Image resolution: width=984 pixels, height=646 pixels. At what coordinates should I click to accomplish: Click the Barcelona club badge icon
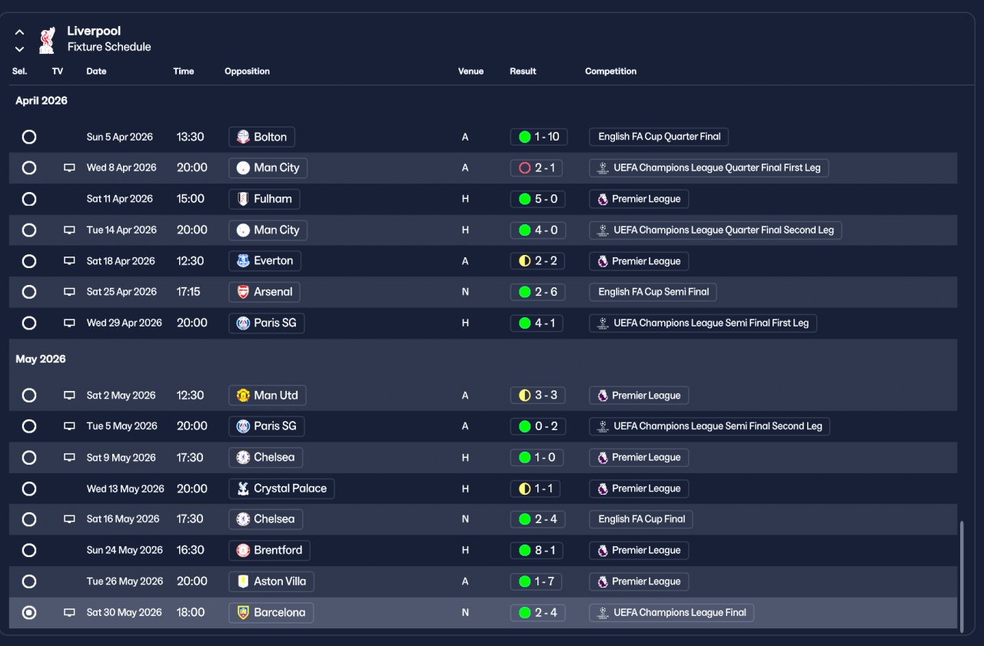(x=243, y=612)
